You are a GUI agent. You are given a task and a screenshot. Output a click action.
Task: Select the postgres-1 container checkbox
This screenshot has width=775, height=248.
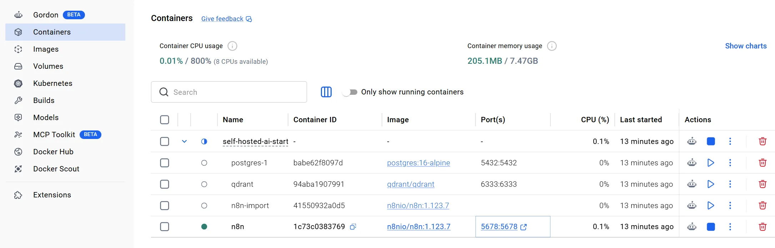point(165,163)
